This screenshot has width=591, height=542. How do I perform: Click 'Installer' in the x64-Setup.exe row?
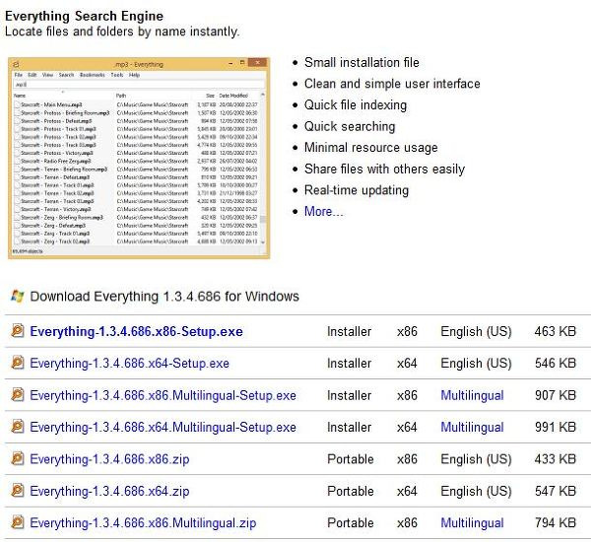tap(350, 364)
